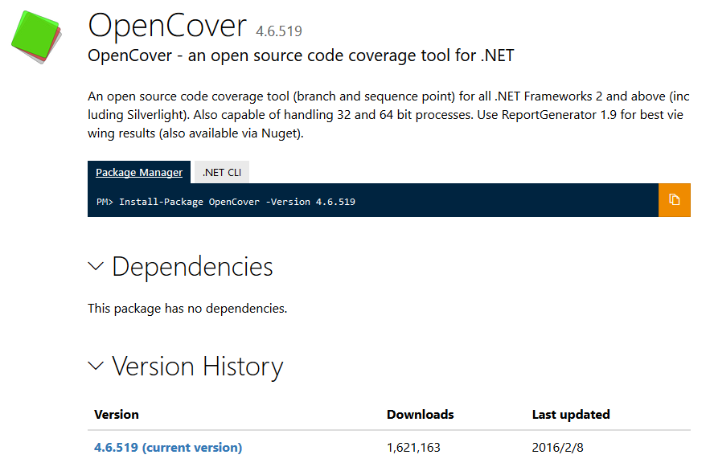Image resolution: width=710 pixels, height=463 pixels.
Task: Copy the install command with the orange button
Action: pos(675,200)
